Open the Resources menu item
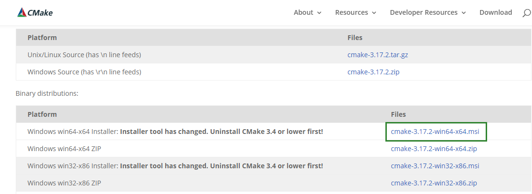This screenshot has width=532, height=194. tap(351, 12)
